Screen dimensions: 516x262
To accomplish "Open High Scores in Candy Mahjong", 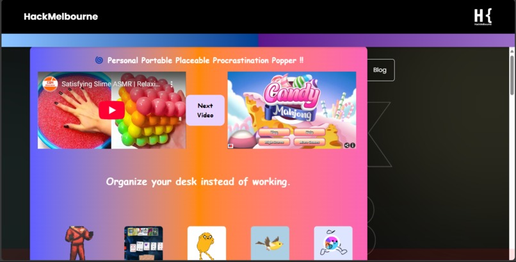I will point(274,142).
